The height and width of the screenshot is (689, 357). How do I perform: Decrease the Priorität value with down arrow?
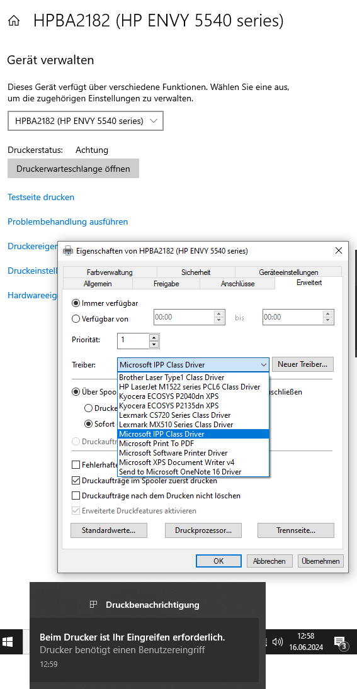154,345
